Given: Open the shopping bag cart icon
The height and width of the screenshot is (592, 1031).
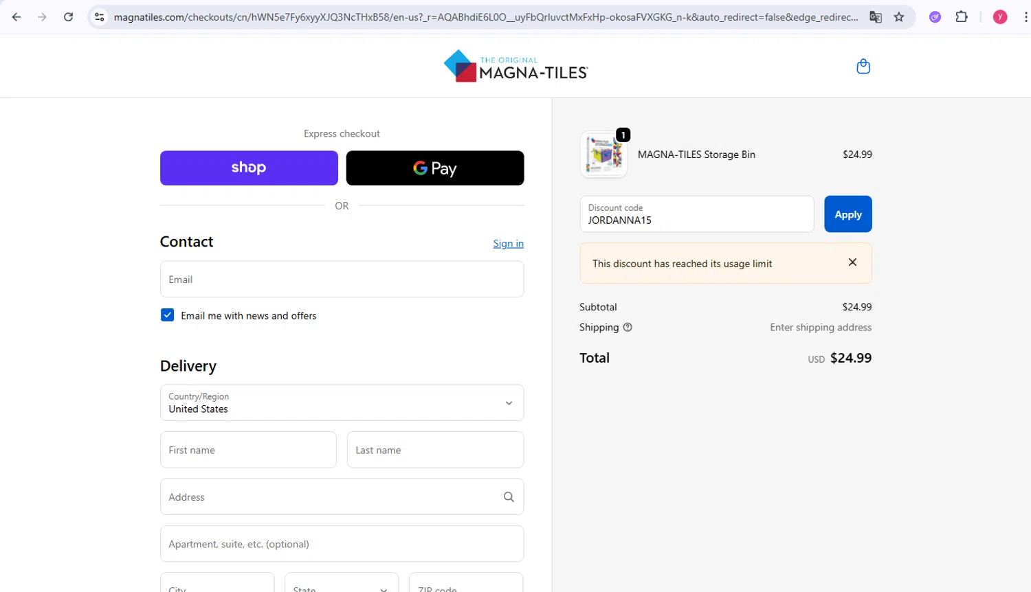Looking at the screenshot, I should 863,66.
